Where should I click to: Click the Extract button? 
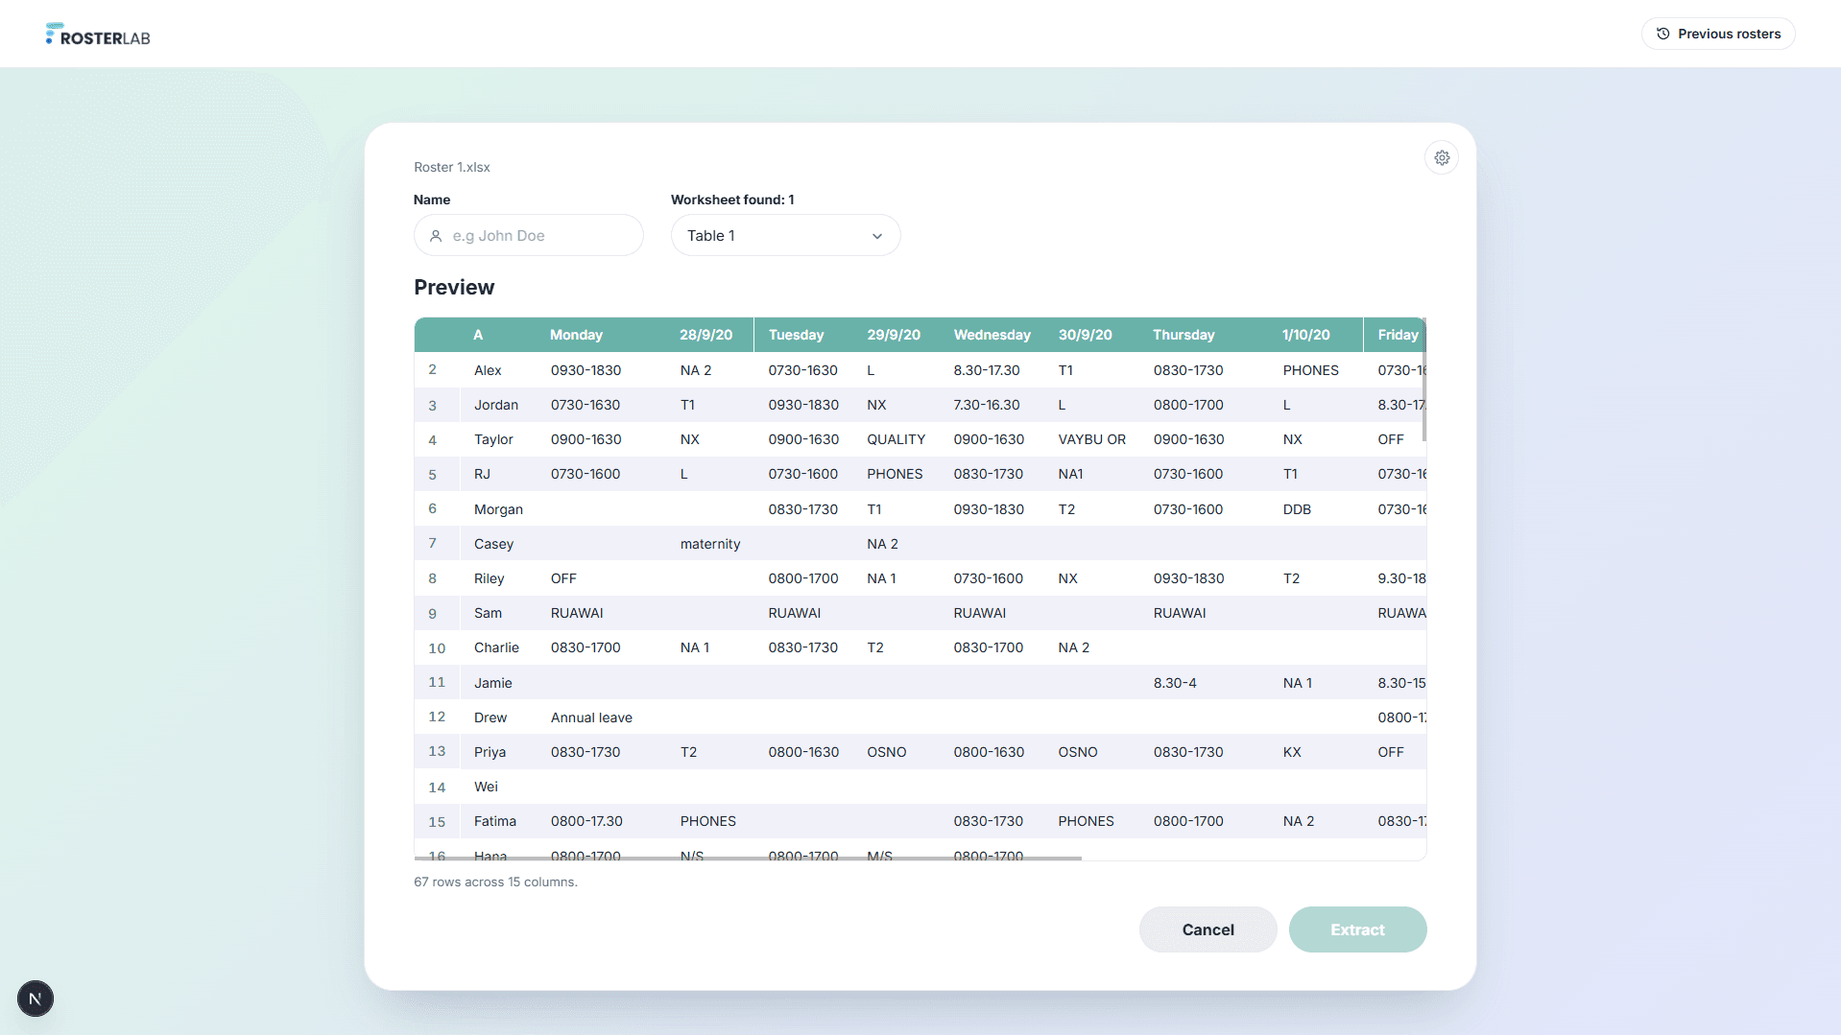(x=1357, y=929)
